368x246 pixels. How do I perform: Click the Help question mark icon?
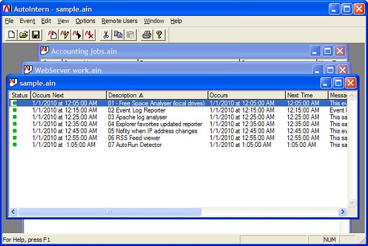point(159,35)
